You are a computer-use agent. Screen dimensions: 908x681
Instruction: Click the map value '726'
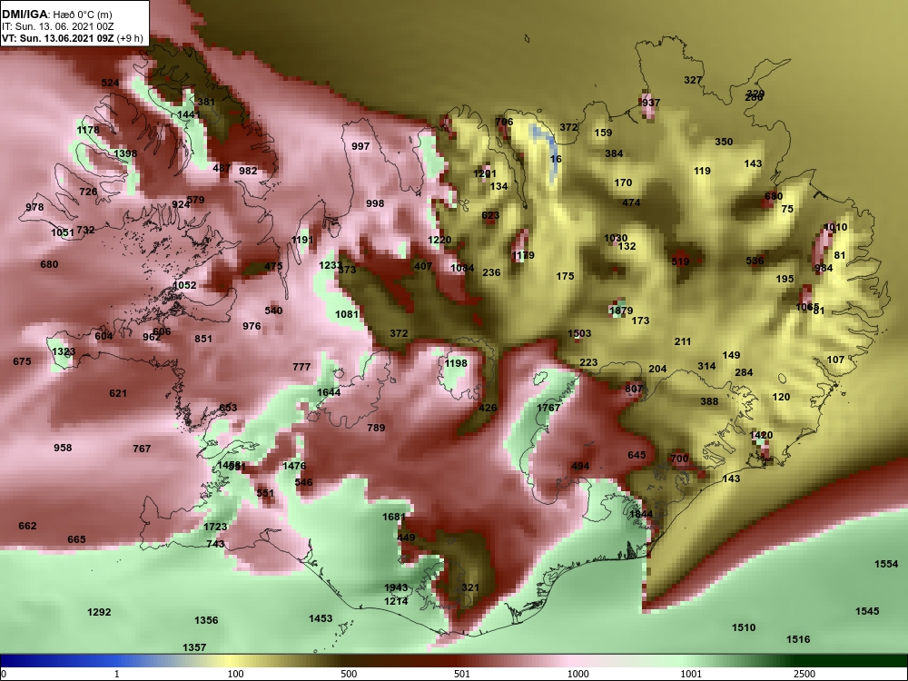(88, 192)
